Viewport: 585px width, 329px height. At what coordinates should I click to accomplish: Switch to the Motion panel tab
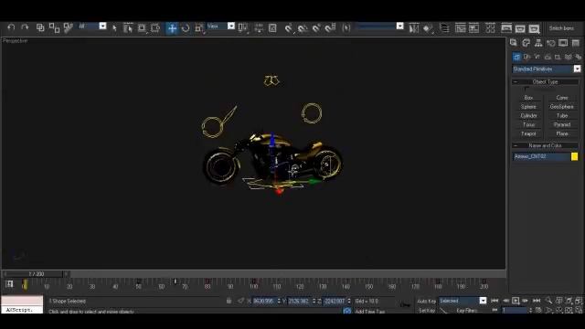tap(550, 43)
